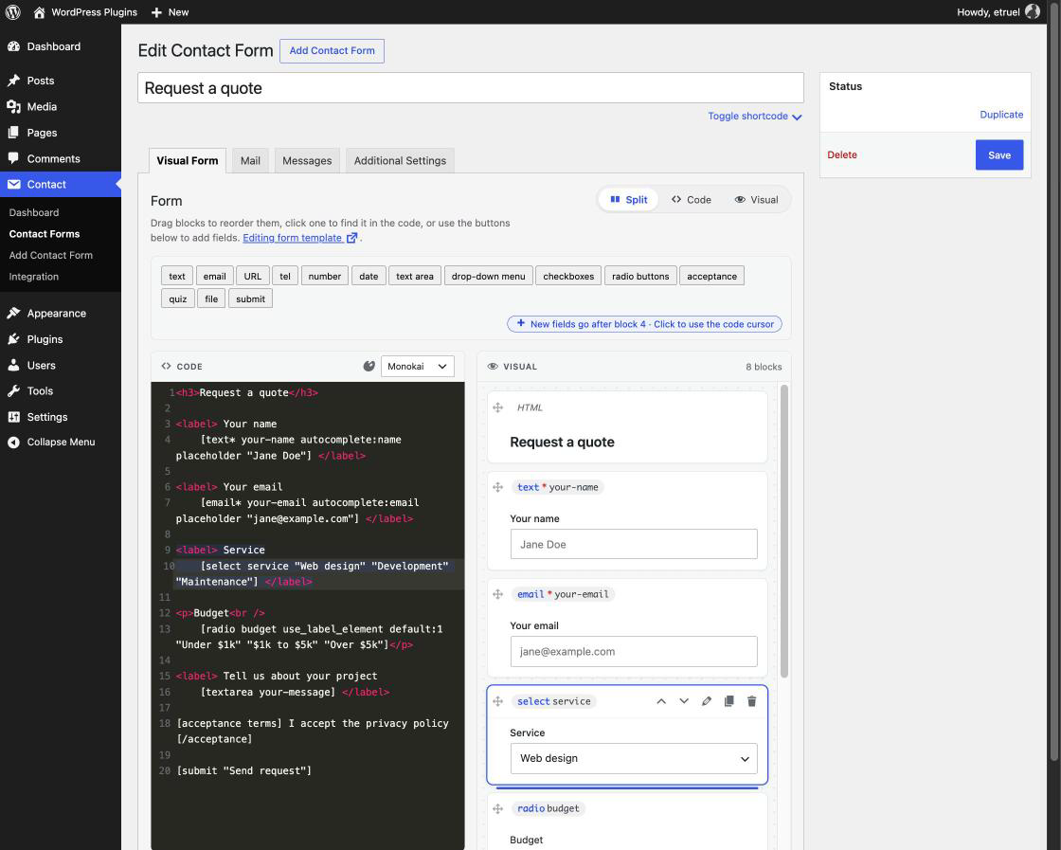
Task: Open the Visual Form tab
Action: [x=188, y=160]
